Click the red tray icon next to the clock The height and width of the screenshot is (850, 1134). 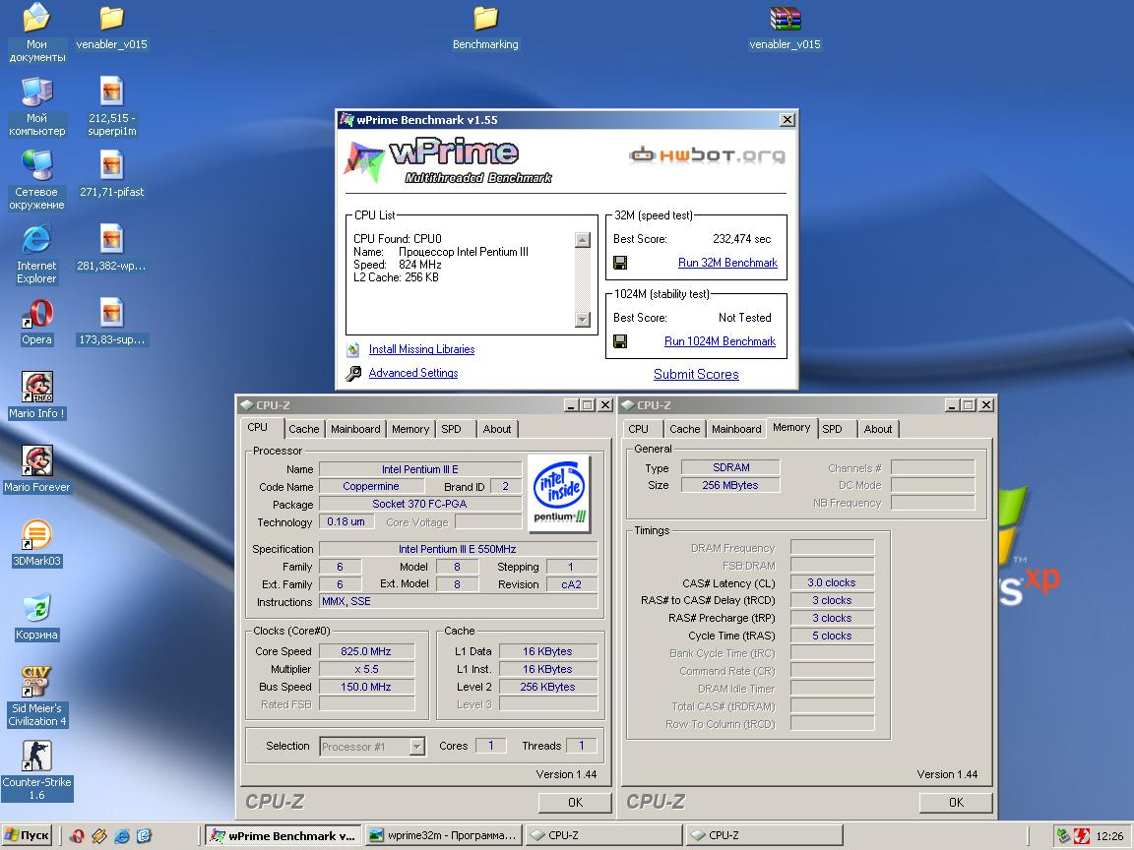(x=1081, y=836)
